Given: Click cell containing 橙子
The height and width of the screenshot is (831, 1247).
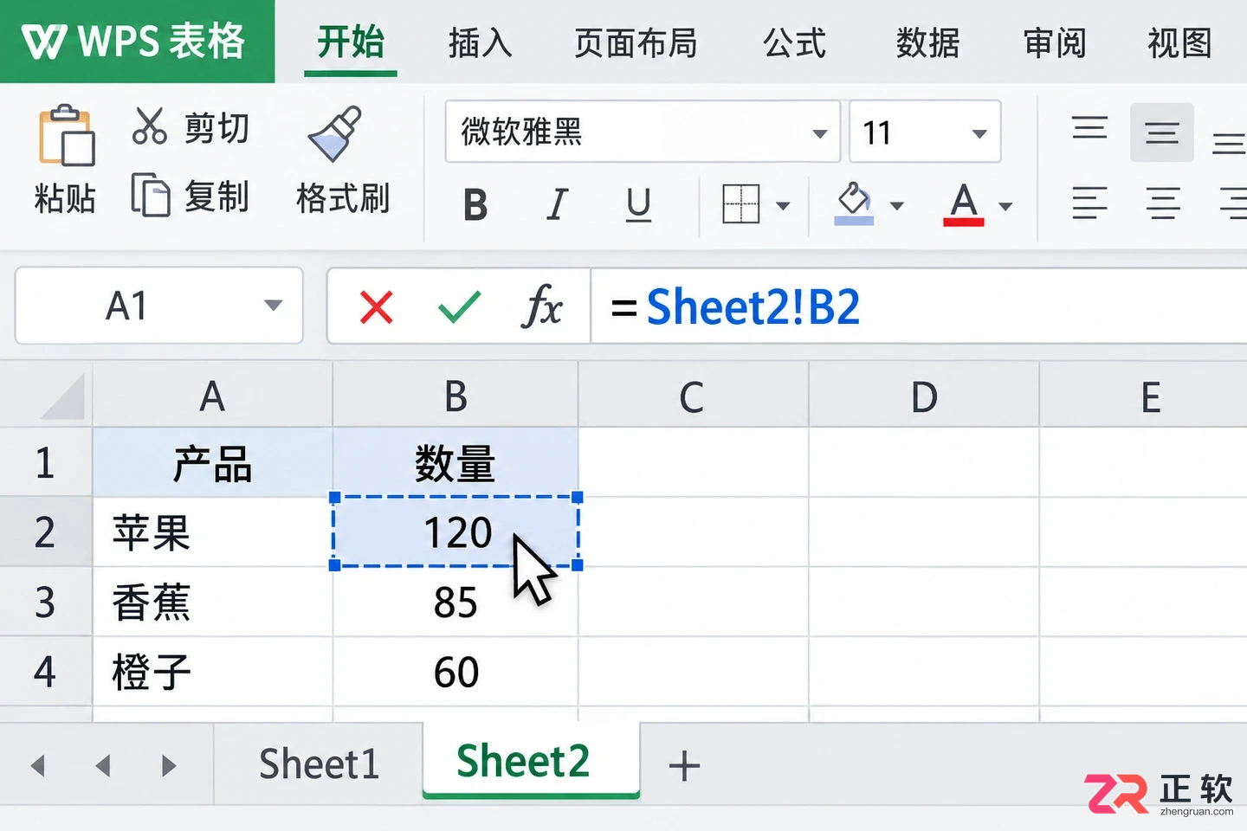Looking at the screenshot, I should (212, 672).
